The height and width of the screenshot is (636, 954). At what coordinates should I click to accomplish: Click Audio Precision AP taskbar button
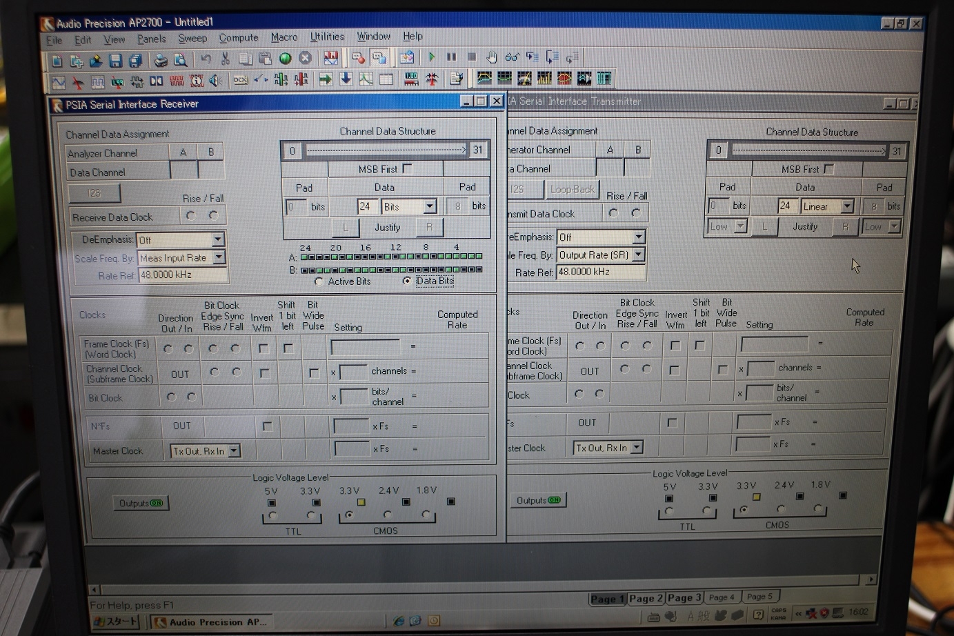click(x=211, y=622)
